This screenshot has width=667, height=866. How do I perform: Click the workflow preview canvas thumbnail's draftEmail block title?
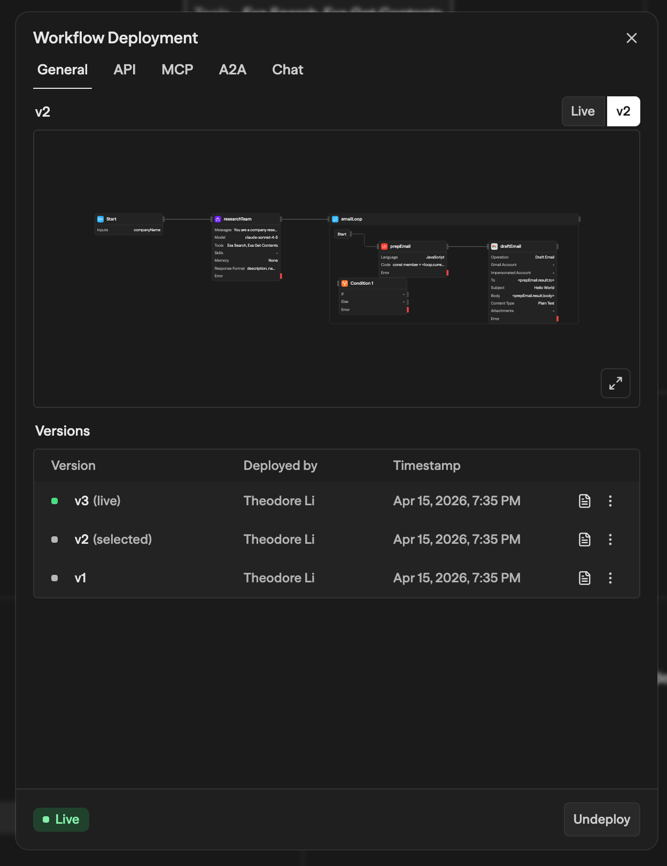click(x=510, y=246)
